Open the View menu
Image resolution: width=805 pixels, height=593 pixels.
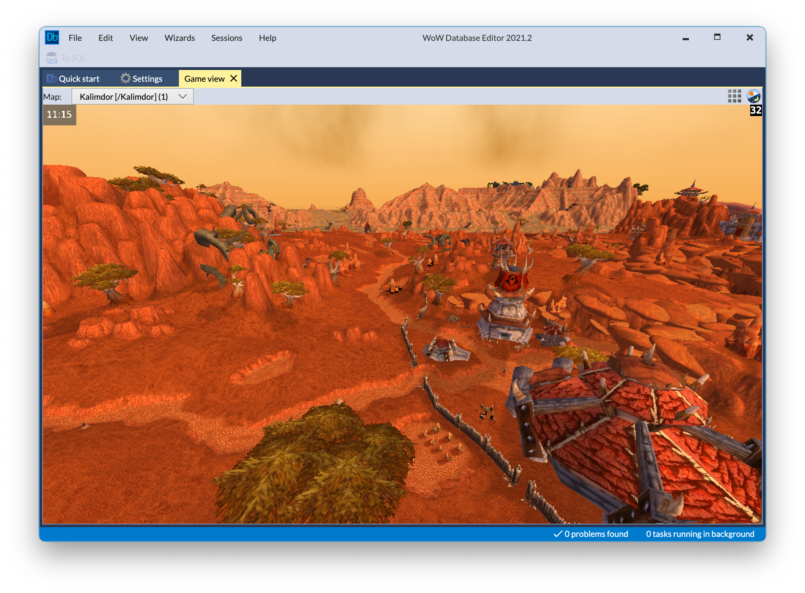[139, 38]
